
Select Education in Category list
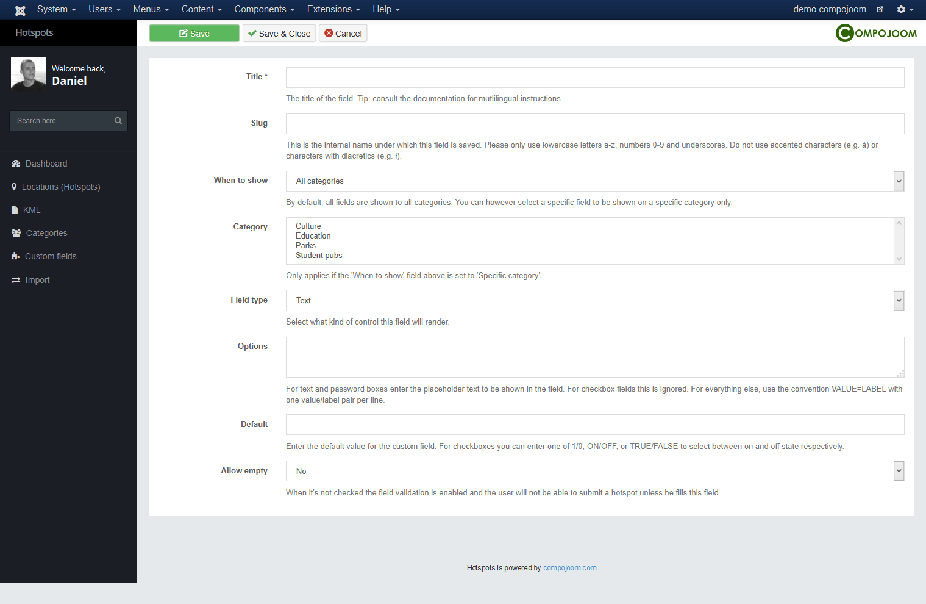pos(313,235)
